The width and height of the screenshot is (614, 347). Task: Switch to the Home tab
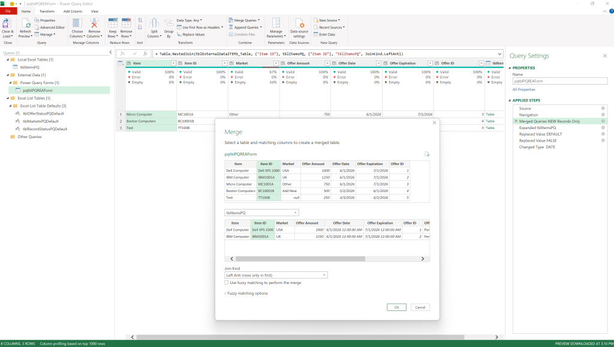[x=26, y=11]
